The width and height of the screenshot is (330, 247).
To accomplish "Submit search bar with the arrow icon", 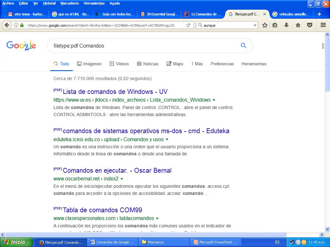I will (x=255, y=25).
